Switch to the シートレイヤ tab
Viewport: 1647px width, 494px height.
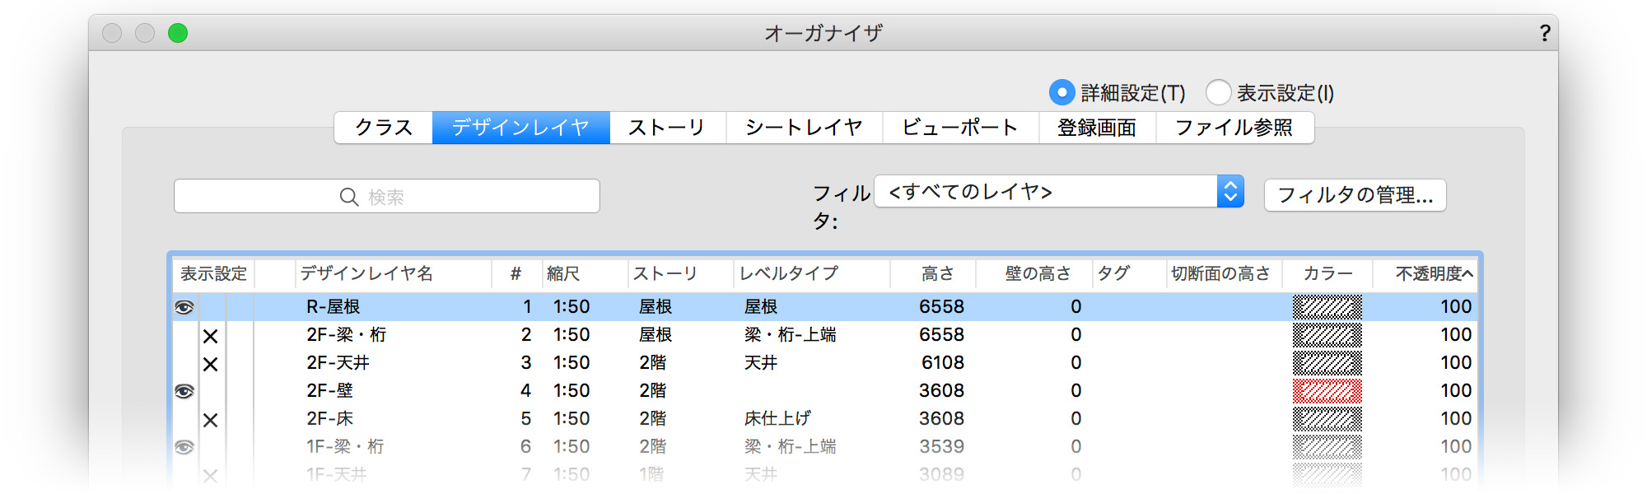[x=805, y=128]
